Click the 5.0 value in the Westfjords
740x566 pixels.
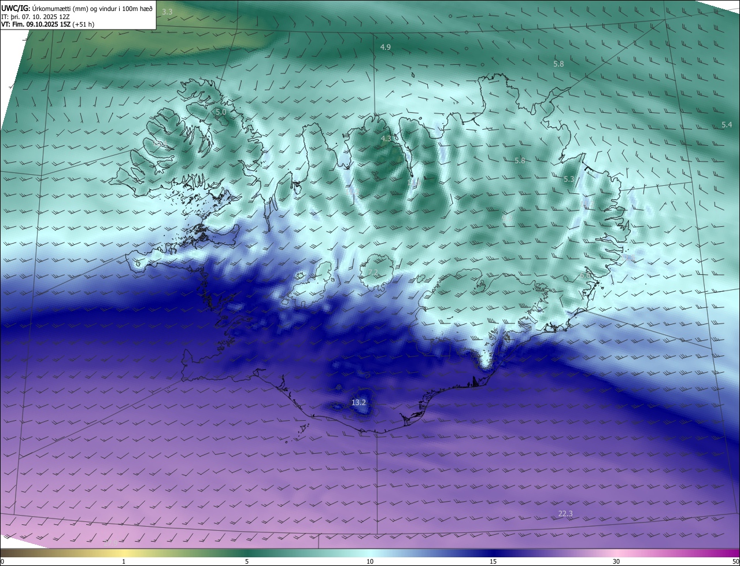click(x=221, y=112)
